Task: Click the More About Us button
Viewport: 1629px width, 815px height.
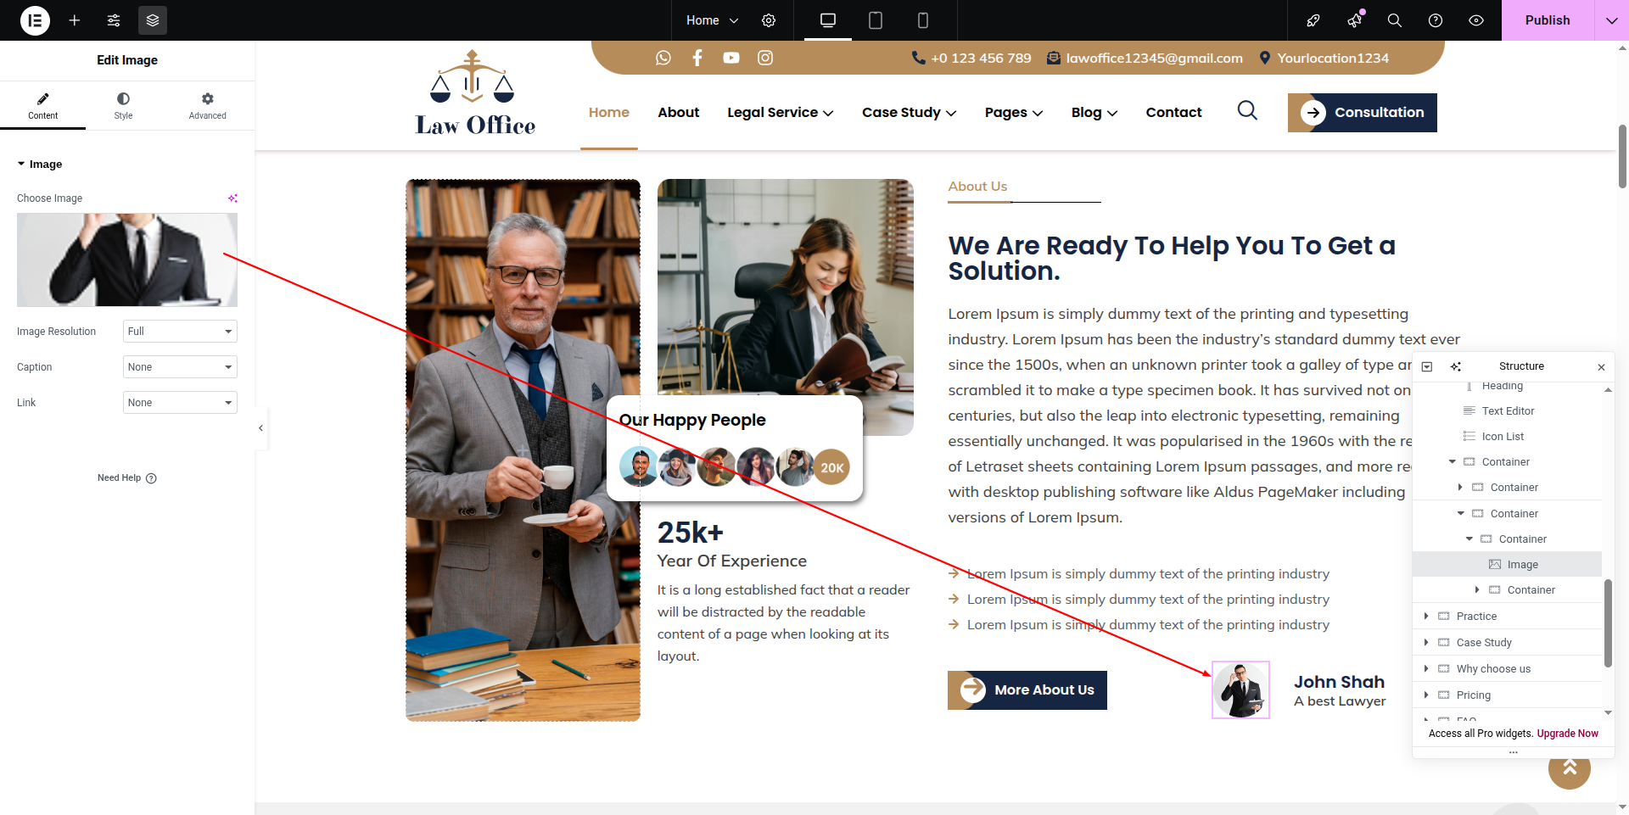Action: click(1027, 690)
